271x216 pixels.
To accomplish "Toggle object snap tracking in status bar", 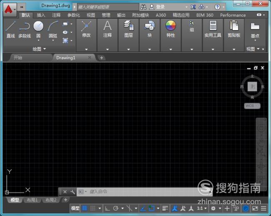I will [143, 208].
